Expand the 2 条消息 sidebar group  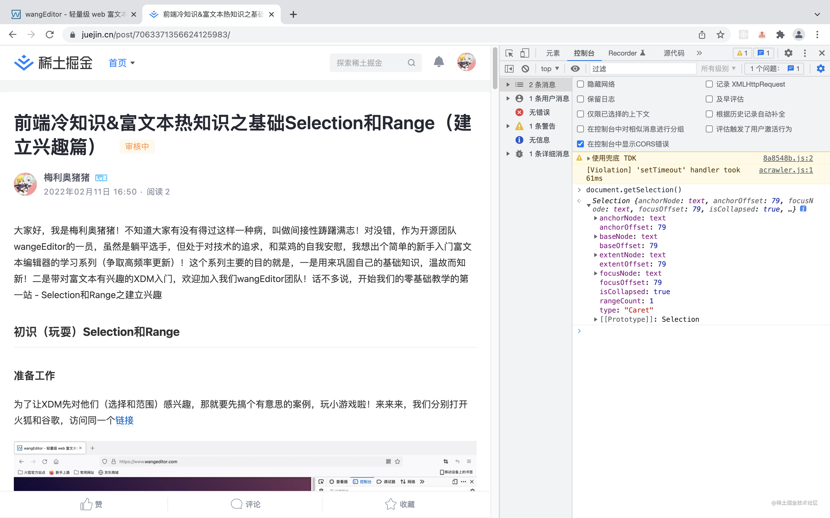[508, 85]
